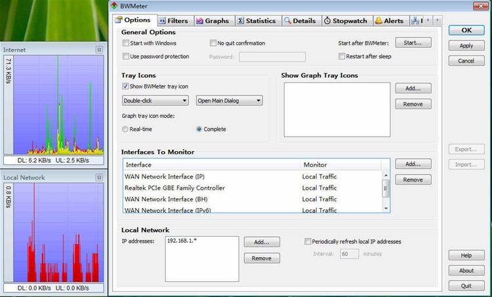Screen dimensions: 492x297
Task: Select Realtek PCIe GBE Family Controller row
Action: 253,188
